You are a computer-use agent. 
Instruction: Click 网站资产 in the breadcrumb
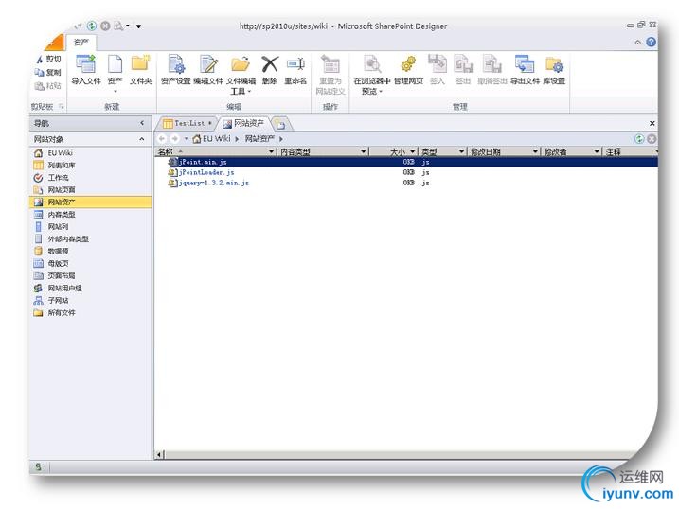point(259,138)
